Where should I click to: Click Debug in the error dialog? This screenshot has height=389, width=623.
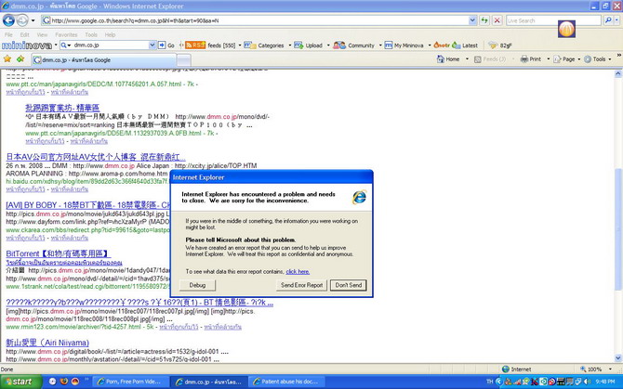[197, 285]
